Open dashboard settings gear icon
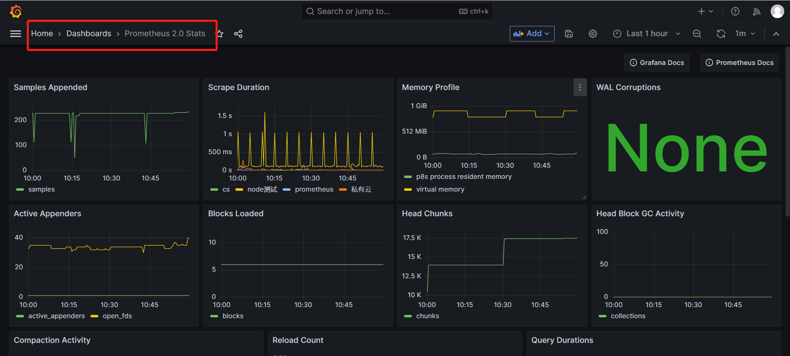 pyautogui.click(x=592, y=34)
